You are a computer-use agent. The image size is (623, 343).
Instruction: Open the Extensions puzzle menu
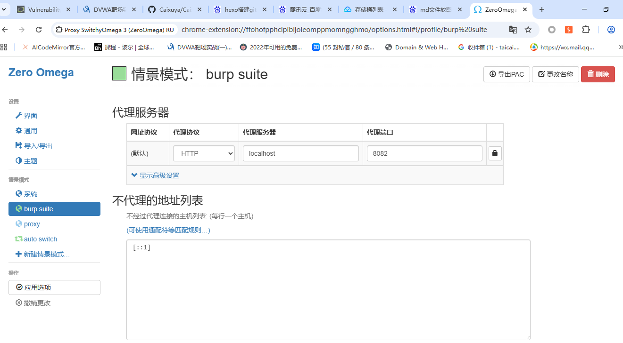click(586, 30)
